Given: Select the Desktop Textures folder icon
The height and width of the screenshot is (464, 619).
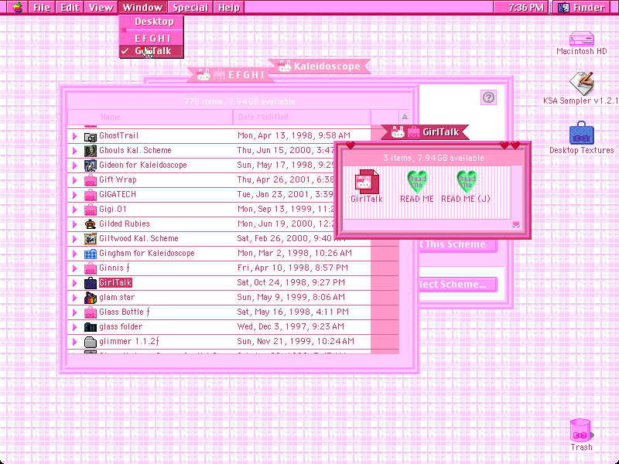Looking at the screenshot, I should click(581, 133).
